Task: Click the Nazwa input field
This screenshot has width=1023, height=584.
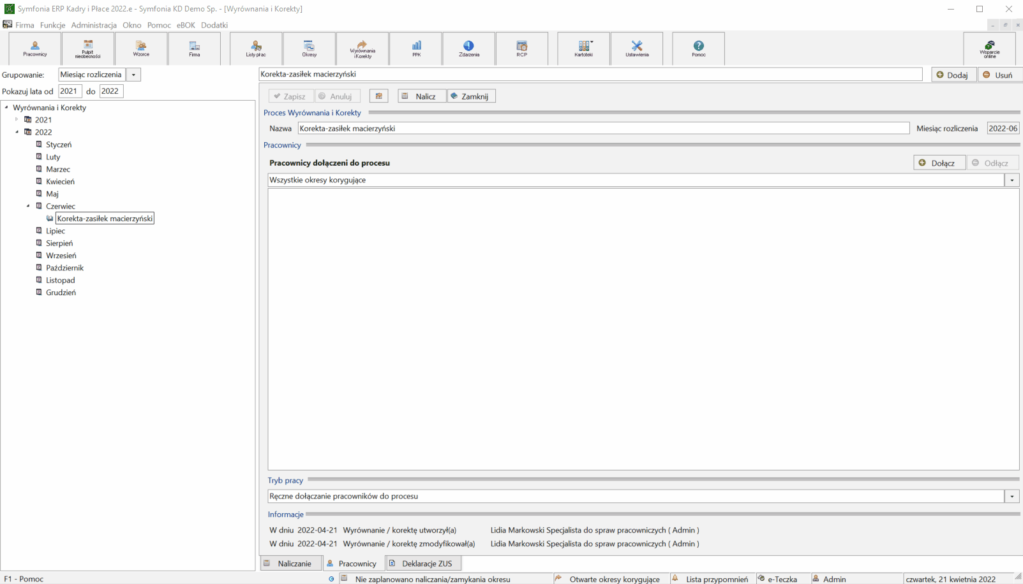Action: tap(604, 128)
